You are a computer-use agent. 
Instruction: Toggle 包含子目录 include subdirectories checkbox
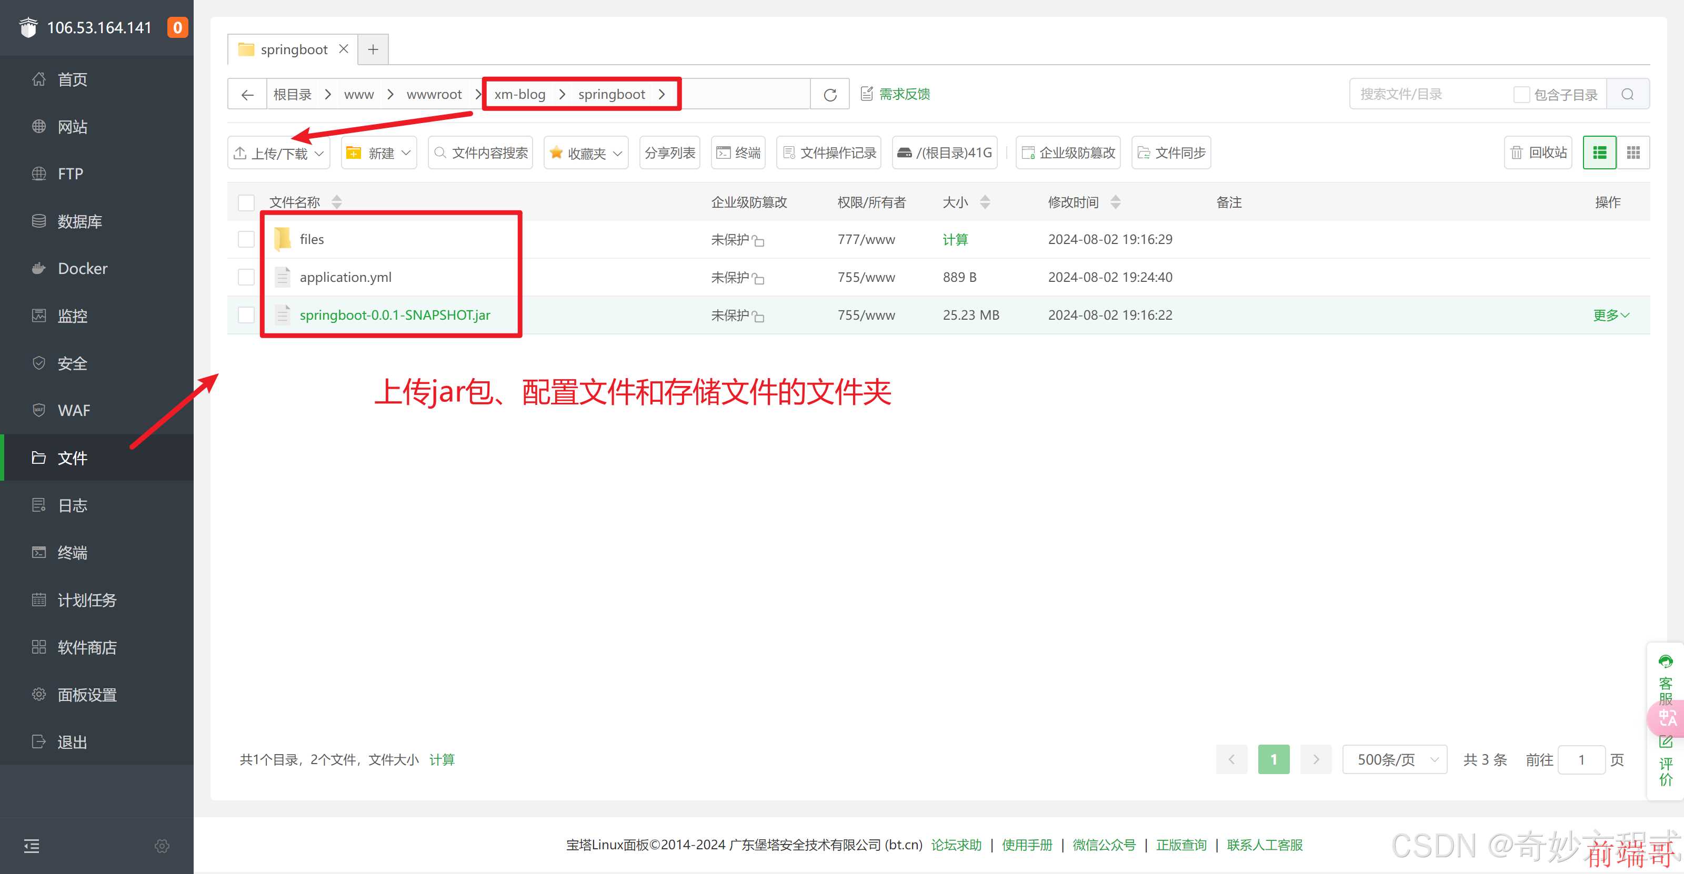1521,95
